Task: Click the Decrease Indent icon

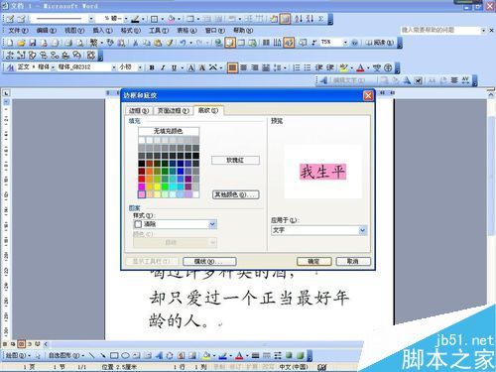Action: coord(318,67)
